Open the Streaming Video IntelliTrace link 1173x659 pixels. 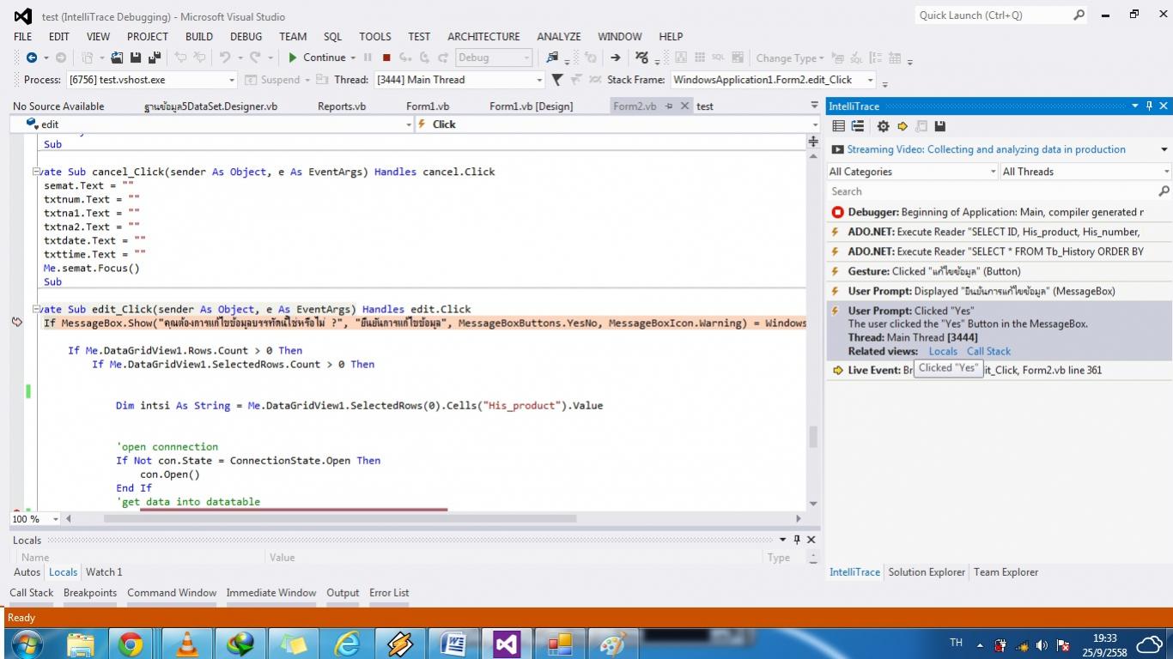tap(986, 149)
